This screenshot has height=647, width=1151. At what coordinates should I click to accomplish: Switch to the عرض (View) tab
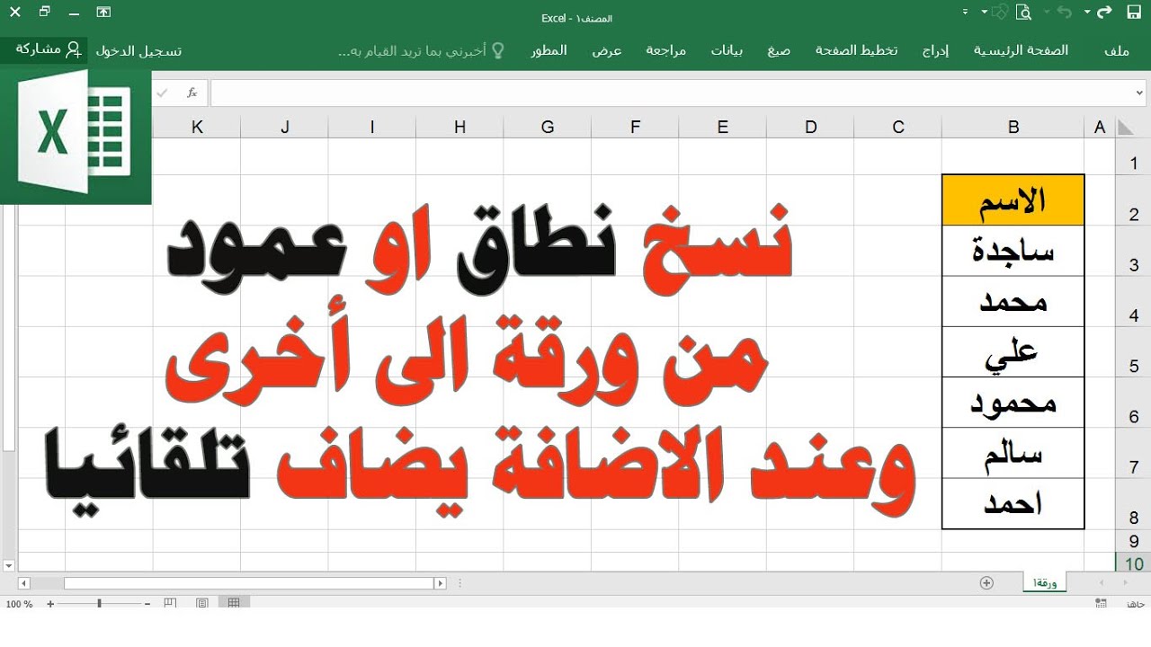tap(606, 50)
